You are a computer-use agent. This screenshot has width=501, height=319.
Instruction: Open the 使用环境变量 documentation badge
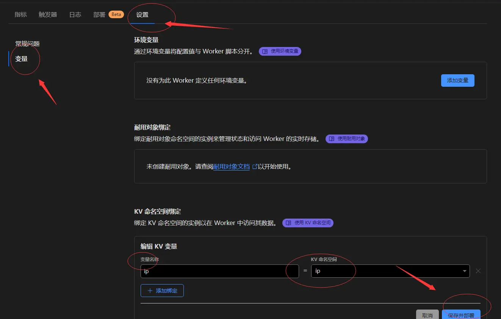point(280,51)
